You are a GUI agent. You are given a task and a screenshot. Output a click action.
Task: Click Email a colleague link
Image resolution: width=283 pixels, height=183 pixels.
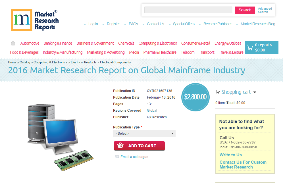pyautogui.click(x=134, y=157)
